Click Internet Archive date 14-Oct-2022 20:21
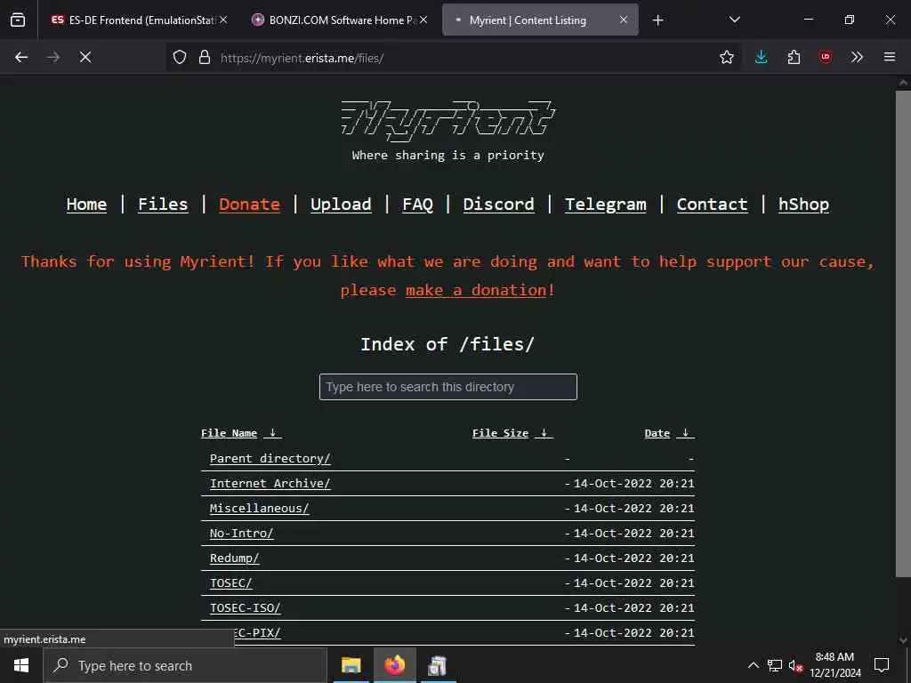 (x=633, y=483)
